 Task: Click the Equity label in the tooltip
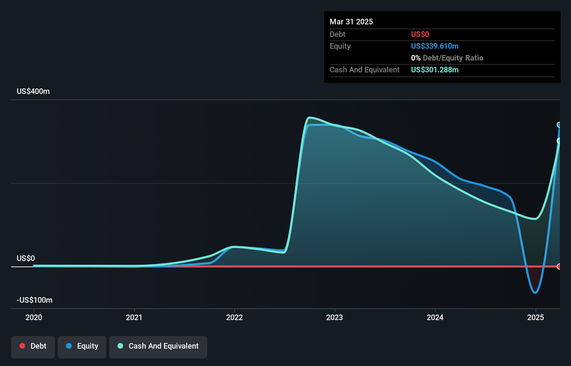340,46
